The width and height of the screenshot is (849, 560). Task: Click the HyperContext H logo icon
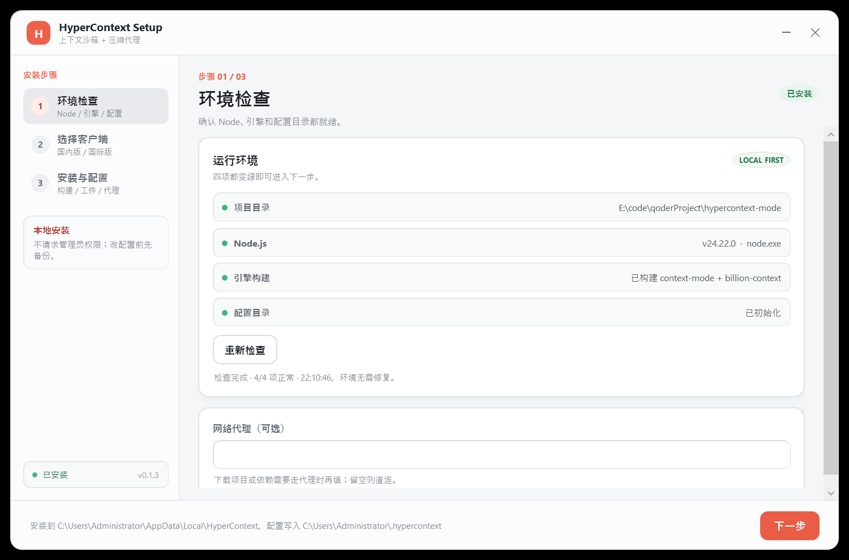pos(38,33)
